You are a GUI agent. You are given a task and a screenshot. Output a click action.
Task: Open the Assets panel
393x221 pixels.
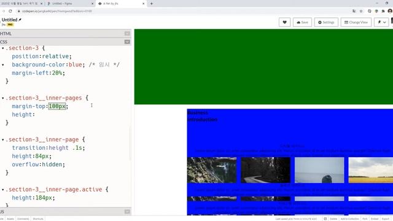pyautogui.click(x=10, y=219)
